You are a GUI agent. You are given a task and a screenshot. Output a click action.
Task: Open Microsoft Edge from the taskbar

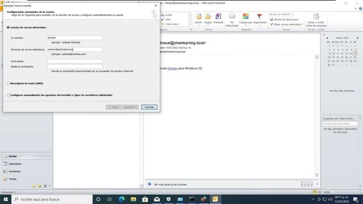coord(121,199)
